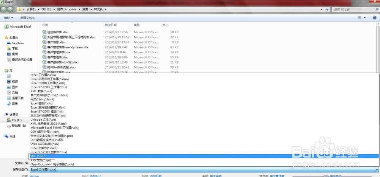Click OS (C:) in address path
This screenshot has width=380, height=177.
click(x=46, y=9)
